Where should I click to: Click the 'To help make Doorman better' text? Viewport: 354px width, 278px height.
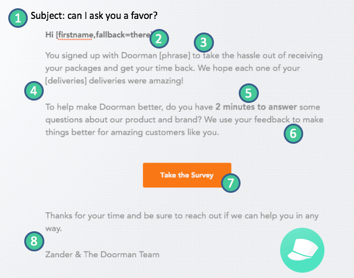104,107
